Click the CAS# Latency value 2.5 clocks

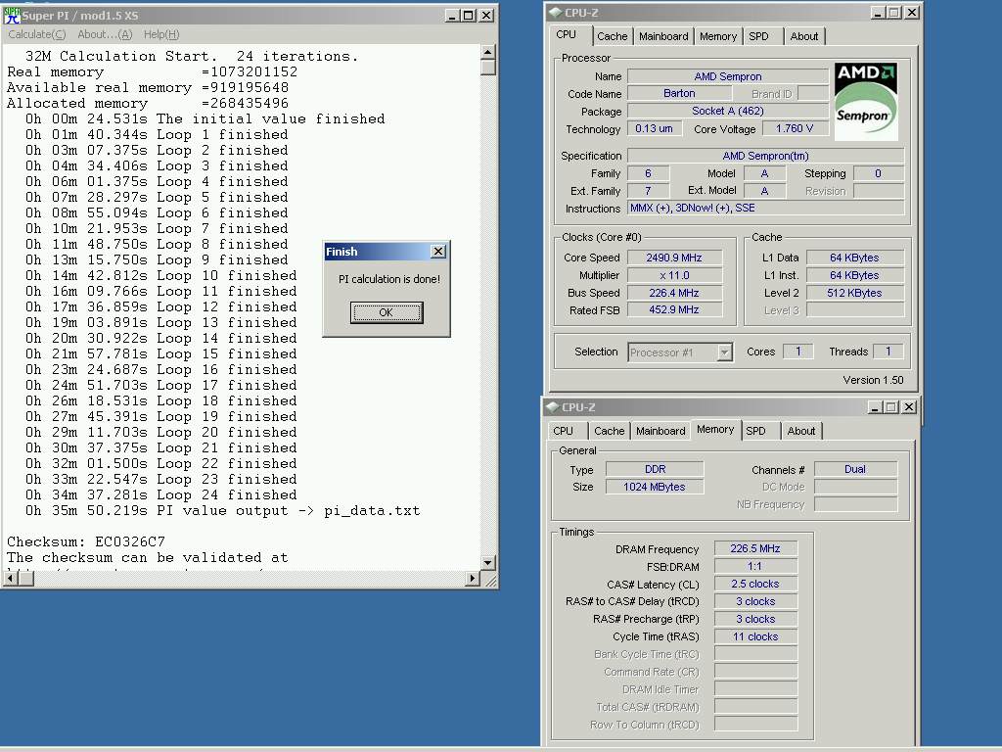(x=755, y=584)
